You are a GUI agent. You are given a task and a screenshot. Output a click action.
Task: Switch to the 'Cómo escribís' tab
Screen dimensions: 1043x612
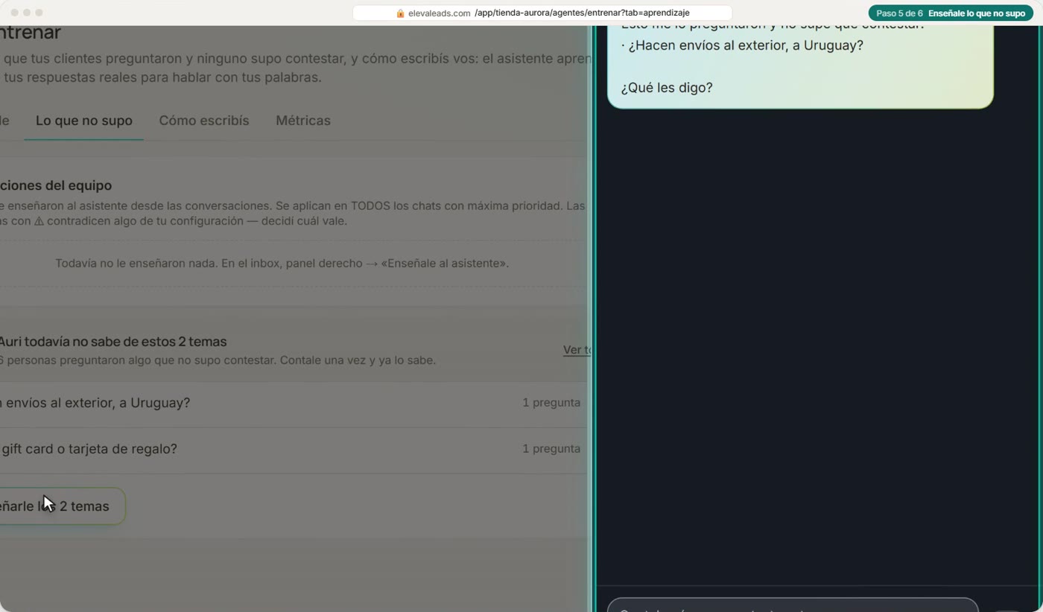pos(204,121)
